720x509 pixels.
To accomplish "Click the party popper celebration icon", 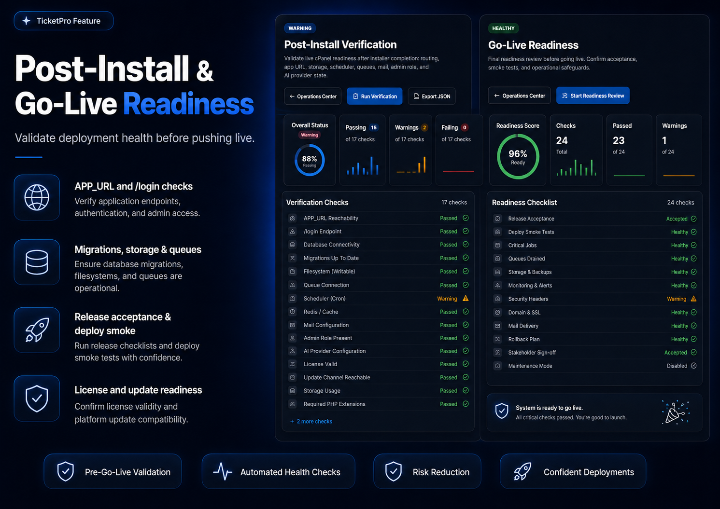I will point(675,412).
